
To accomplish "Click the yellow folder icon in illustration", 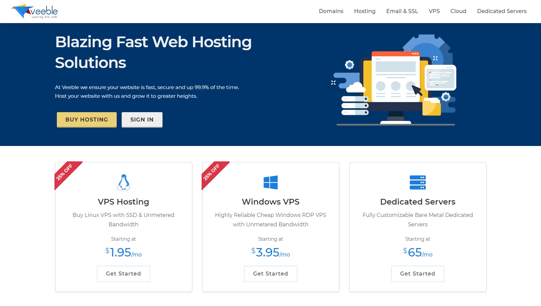I will pyautogui.click(x=431, y=107).
